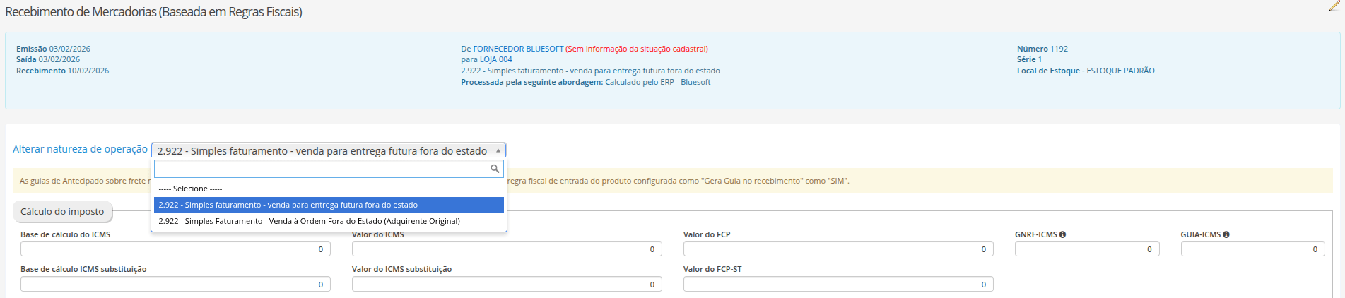Focus the dropdown search text box

tap(329, 169)
